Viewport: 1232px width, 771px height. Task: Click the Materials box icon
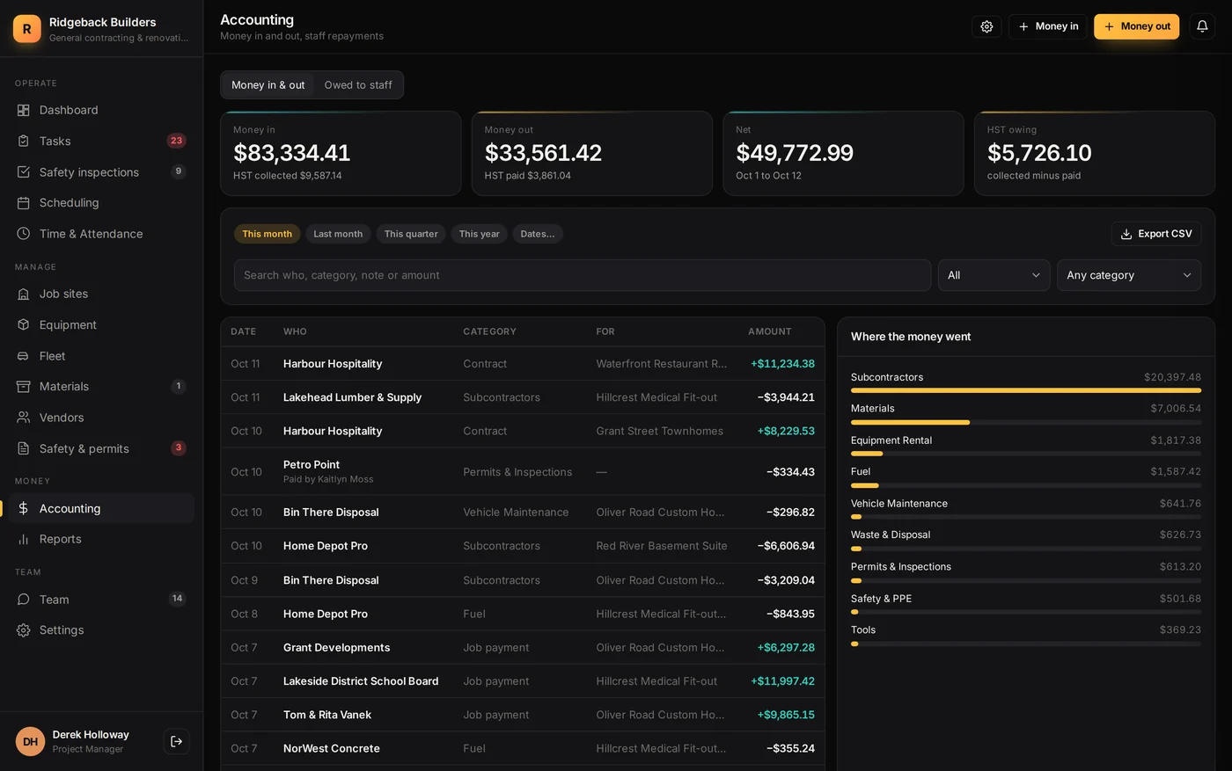point(24,386)
